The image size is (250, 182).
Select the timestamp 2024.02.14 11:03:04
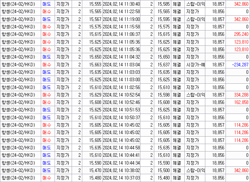tap(121, 65)
